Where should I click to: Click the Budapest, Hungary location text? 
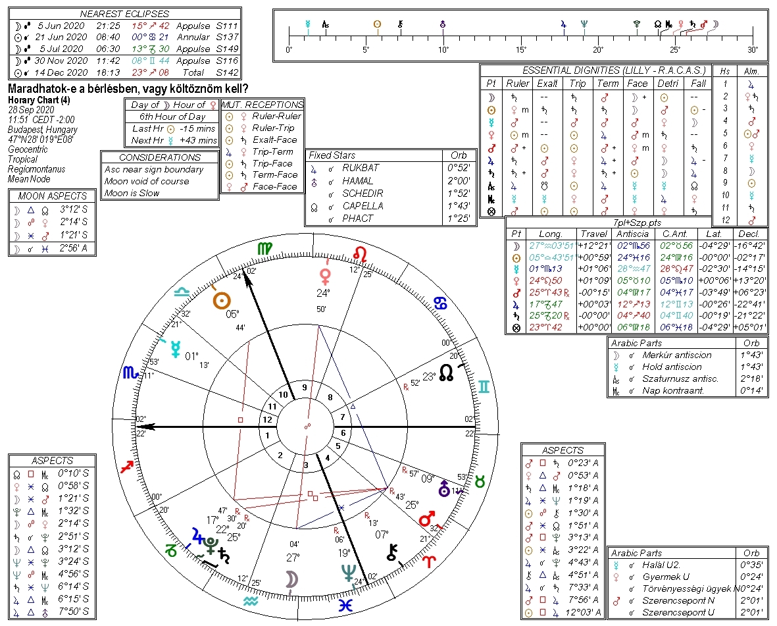click(x=43, y=130)
